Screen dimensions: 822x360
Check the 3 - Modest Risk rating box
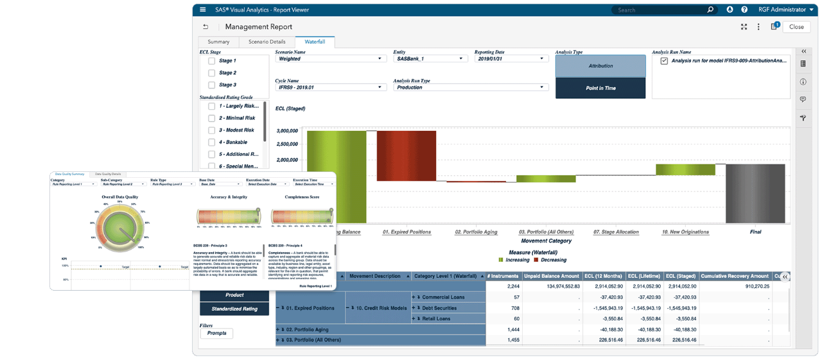tap(211, 130)
